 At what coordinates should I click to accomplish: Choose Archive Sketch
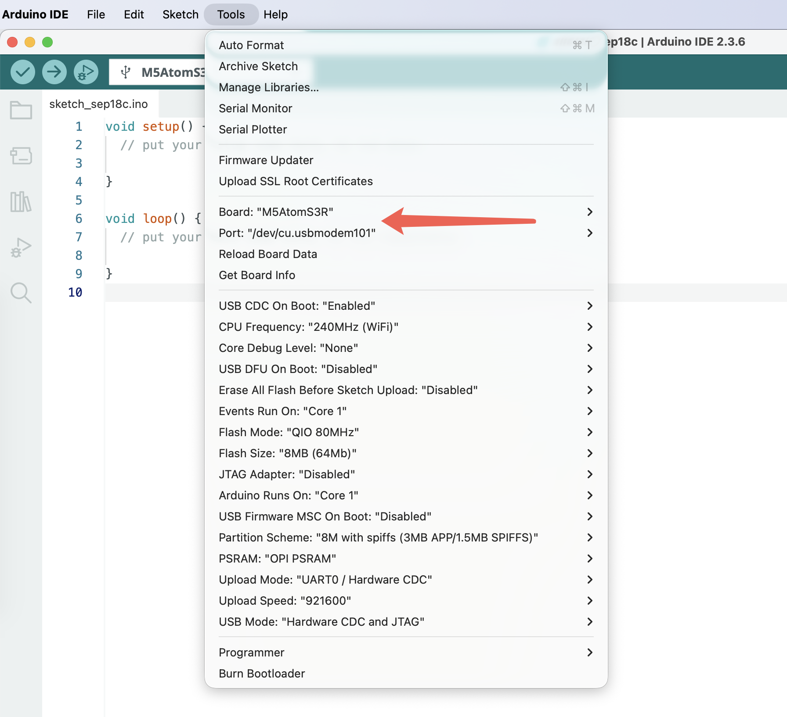point(406,66)
